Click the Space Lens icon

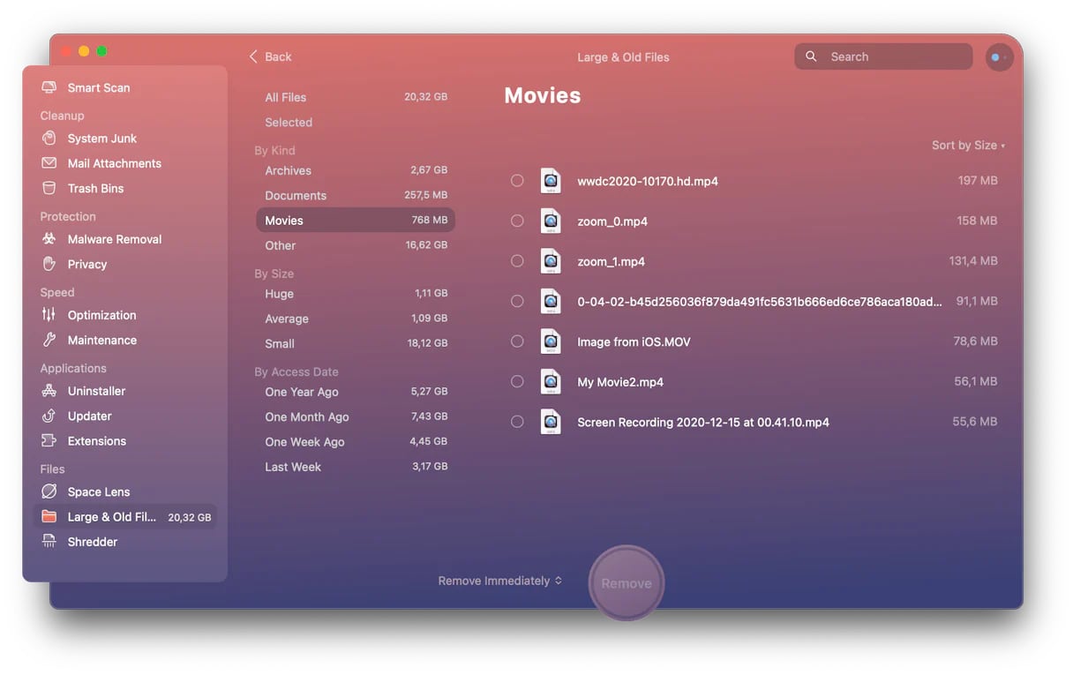tap(49, 491)
